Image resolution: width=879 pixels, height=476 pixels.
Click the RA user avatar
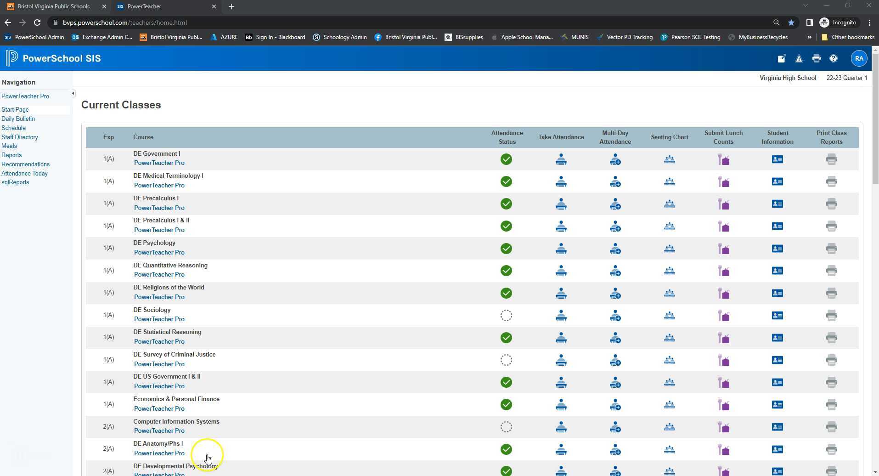coord(858,58)
